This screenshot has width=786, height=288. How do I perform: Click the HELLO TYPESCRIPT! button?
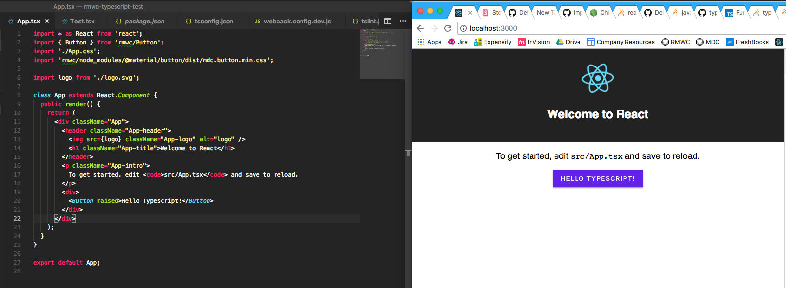[598, 178]
